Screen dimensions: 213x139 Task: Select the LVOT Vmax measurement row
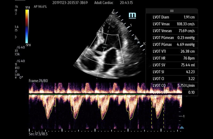click(x=172, y=24)
